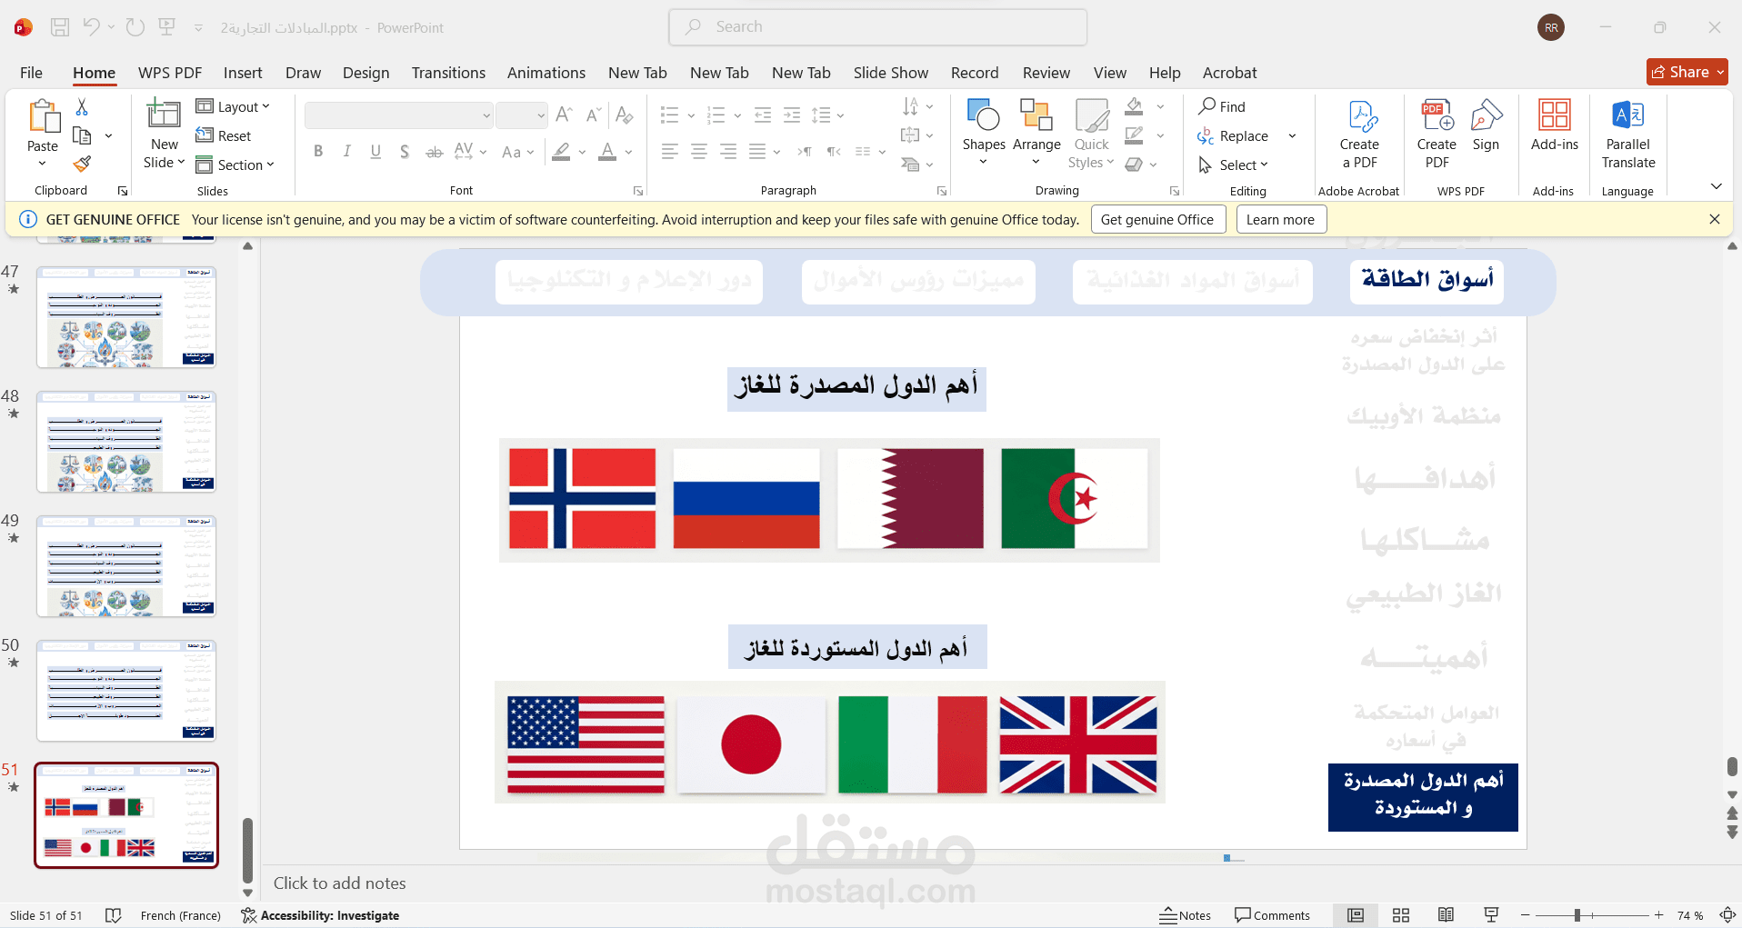Open the text highlight color tool
This screenshot has height=928, width=1742.
[562, 152]
